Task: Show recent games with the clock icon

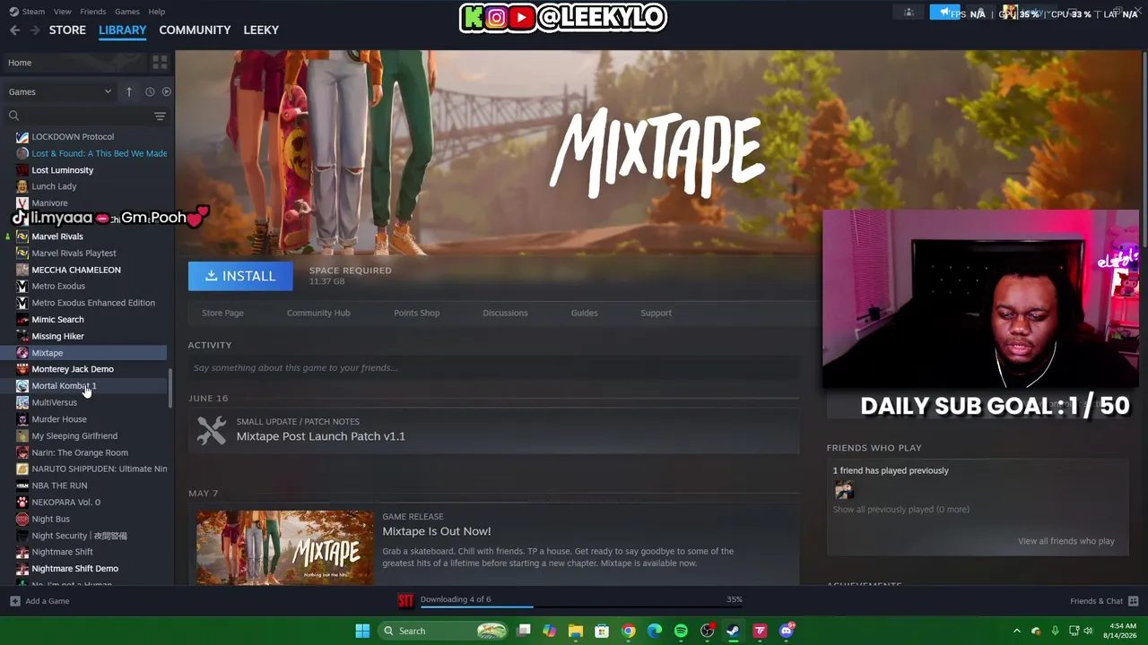Action: pyautogui.click(x=150, y=91)
